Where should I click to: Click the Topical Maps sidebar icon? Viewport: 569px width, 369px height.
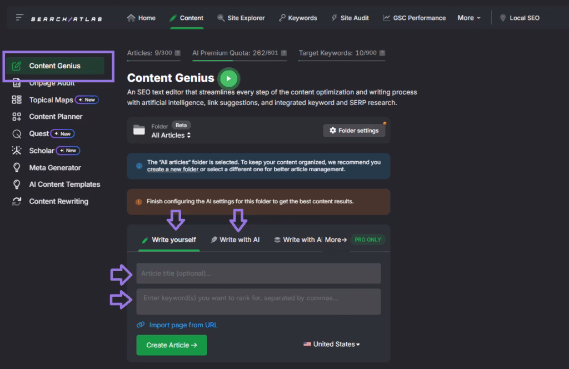pos(17,100)
